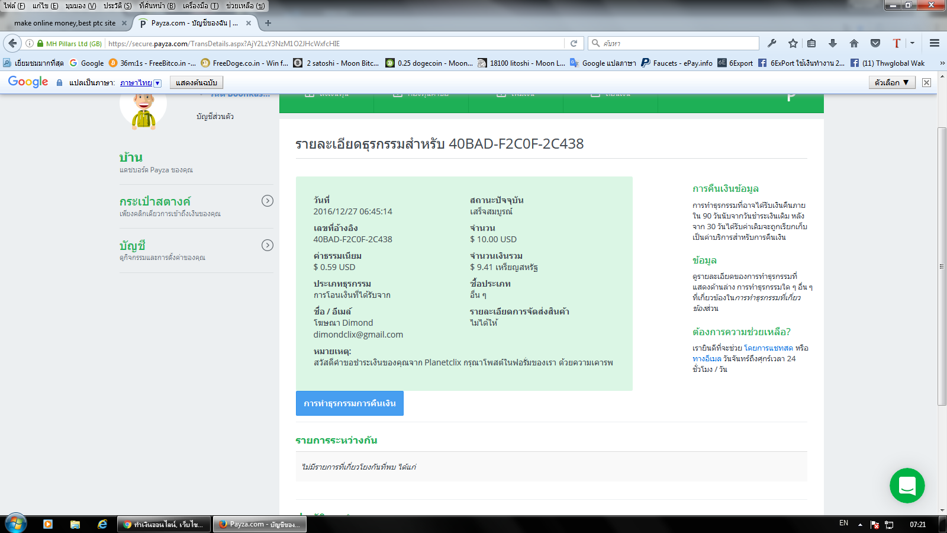Open 0.25 dogecoin Moon bookmark
Image resolution: width=947 pixels, height=533 pixels.
point(429,63)
